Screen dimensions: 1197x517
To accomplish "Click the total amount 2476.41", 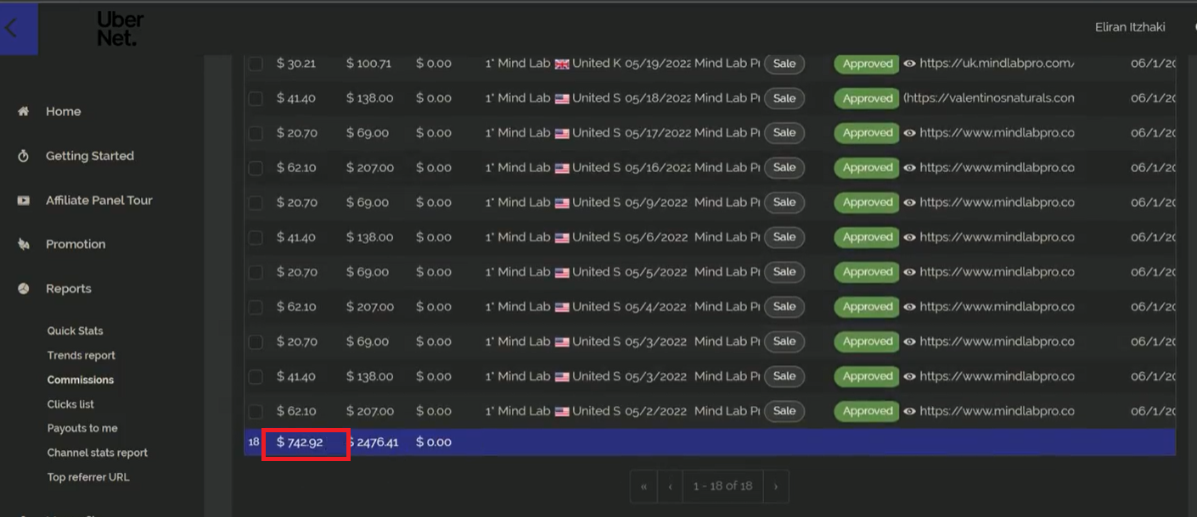I will tap(373, 442).
